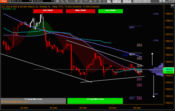Click the WS1 pivot label
This screenshot has height=111, width=175.
pos(132,98)
